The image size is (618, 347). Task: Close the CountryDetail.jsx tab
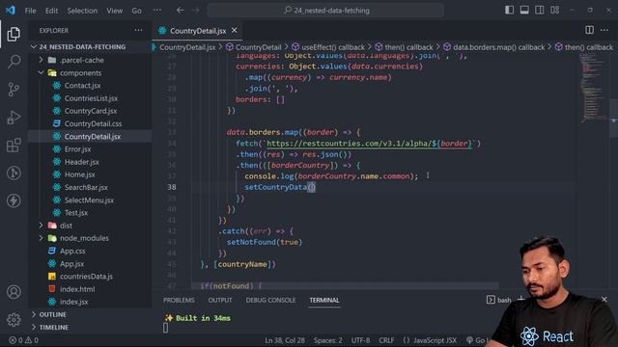click(x=234, y=30)
